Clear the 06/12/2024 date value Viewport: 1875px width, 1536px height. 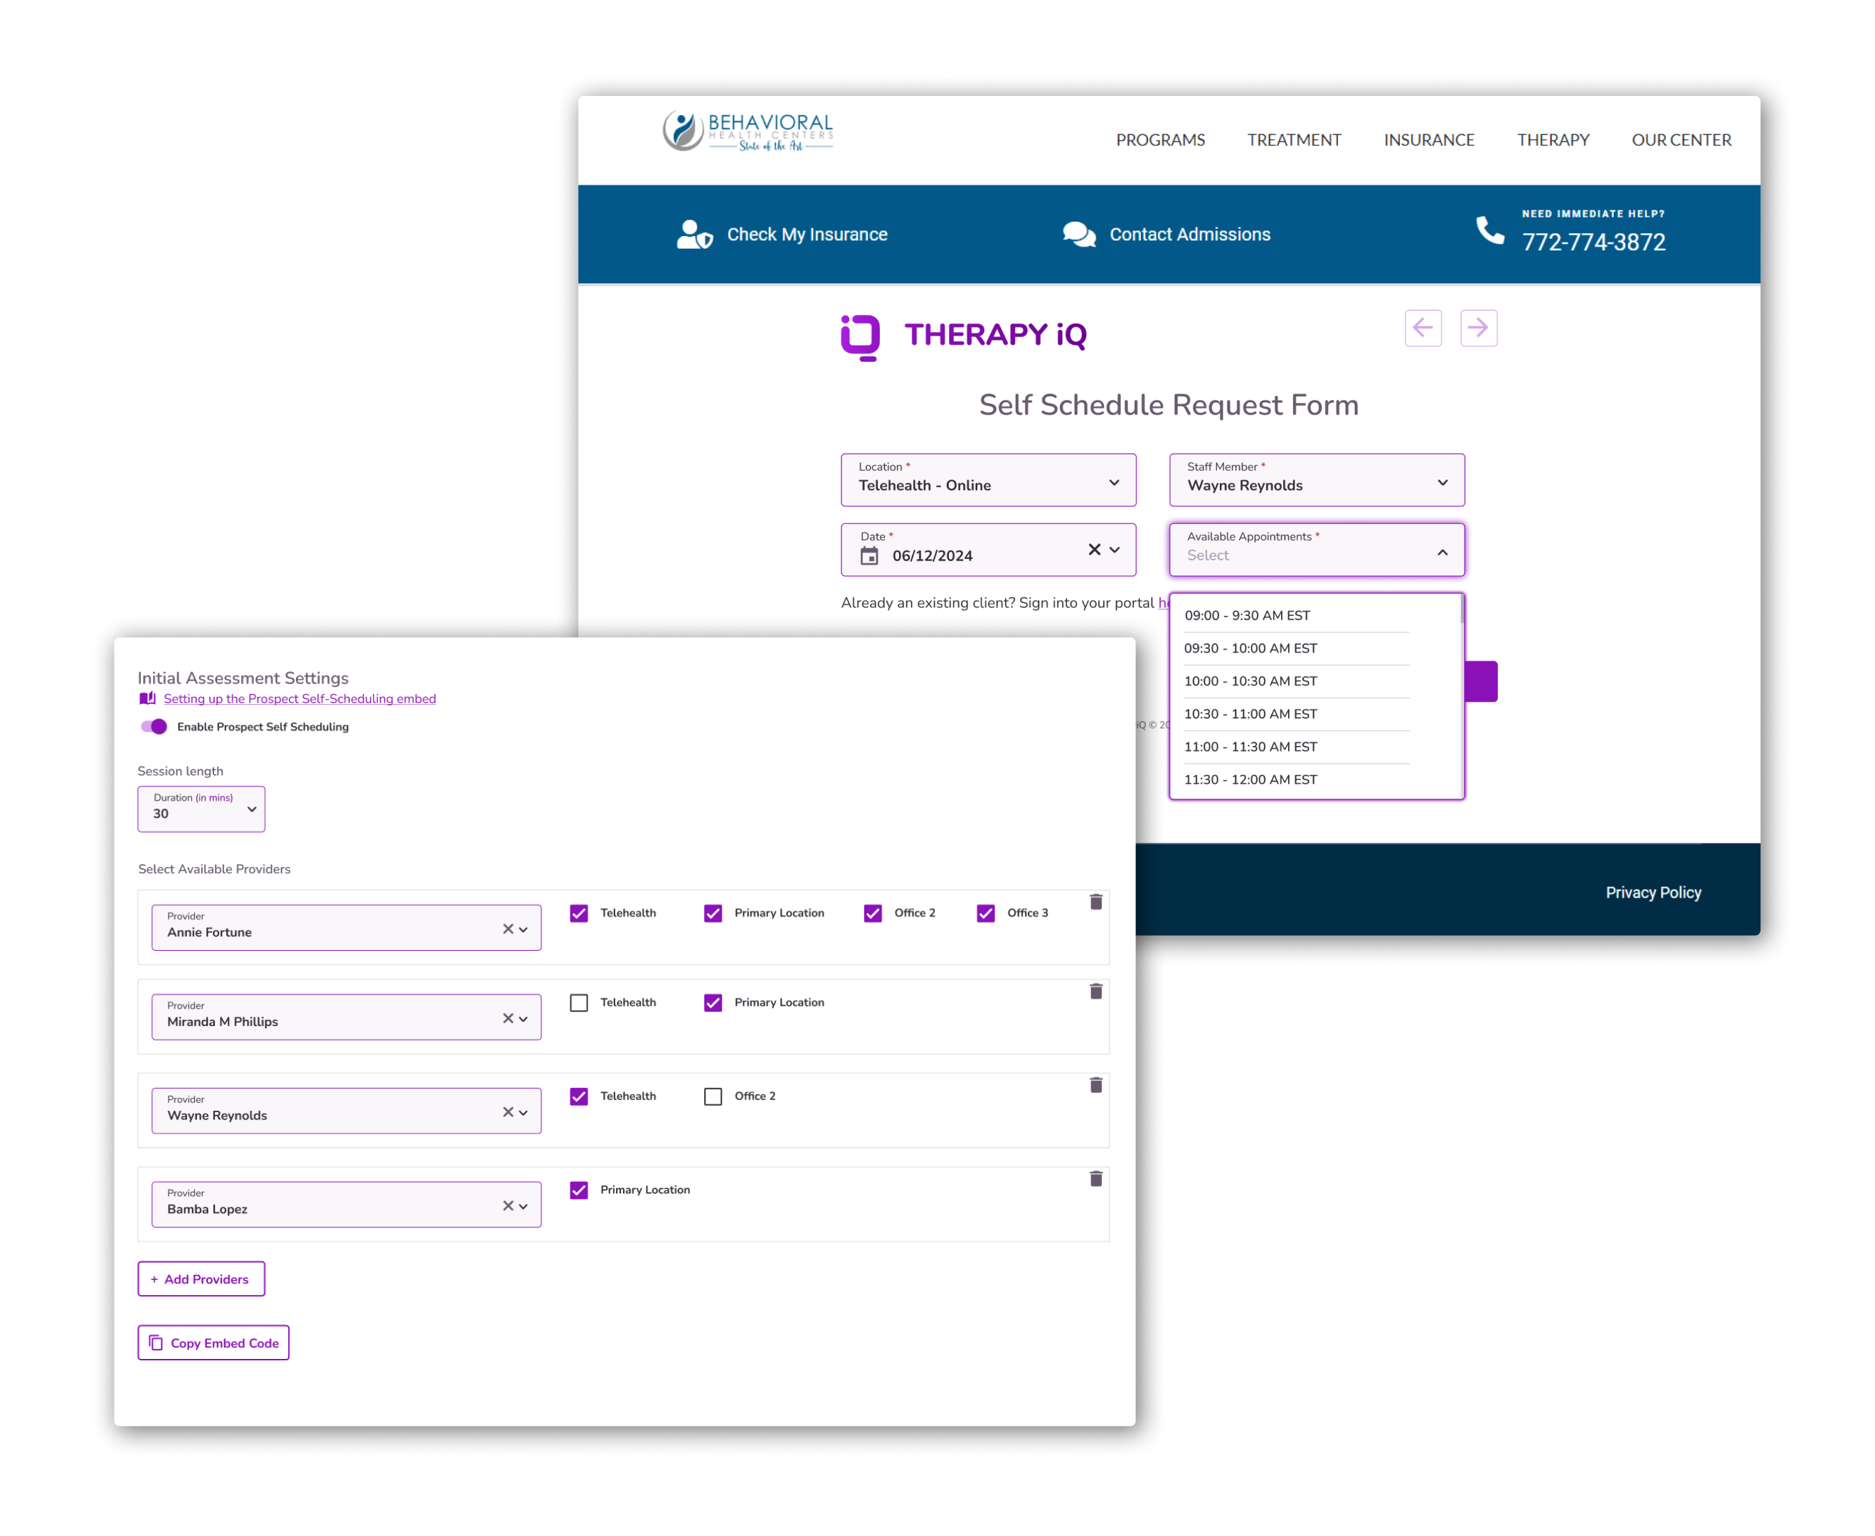[1094, 550]
